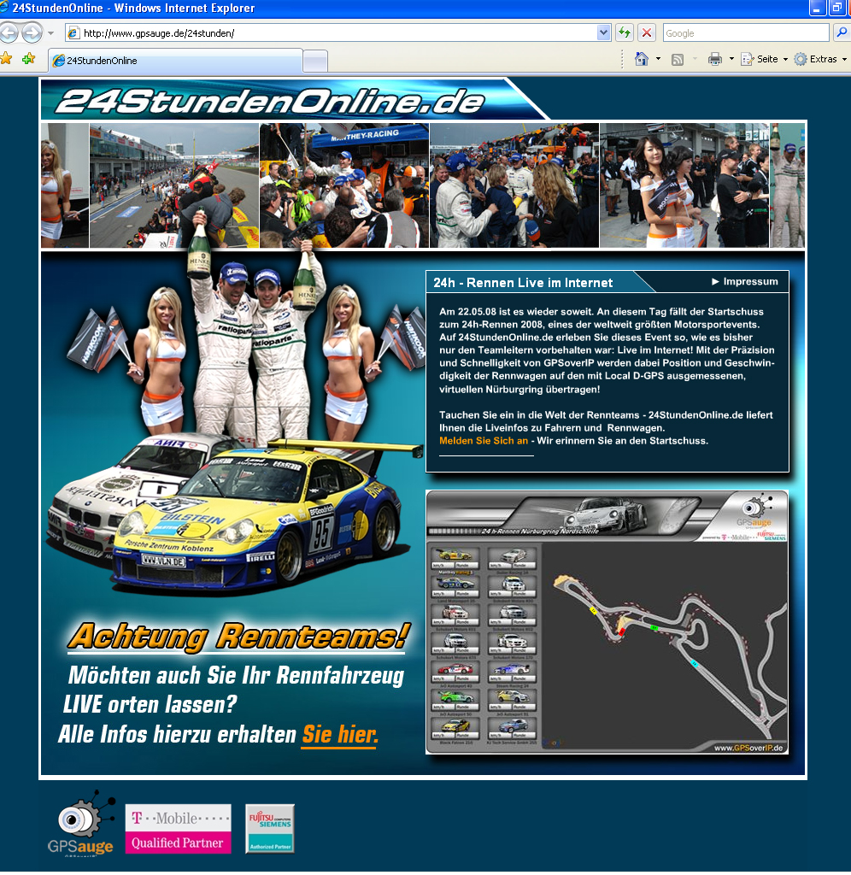851x875 pixels.
Task: Refresh the page with the green arrows button
Action: (625, 33)
